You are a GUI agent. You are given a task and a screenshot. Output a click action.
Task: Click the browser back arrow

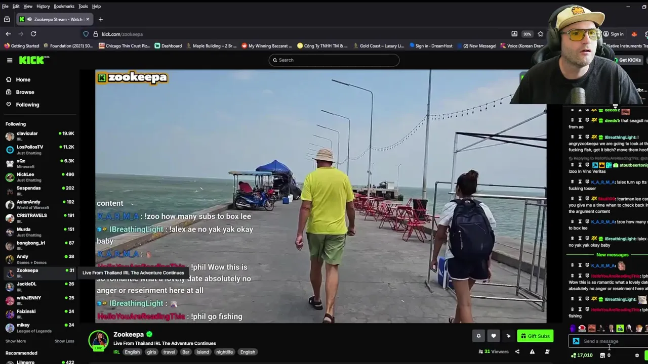[8, 34]
